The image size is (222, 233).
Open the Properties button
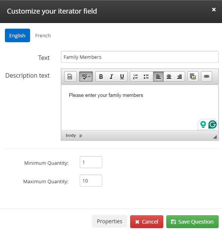109,221
